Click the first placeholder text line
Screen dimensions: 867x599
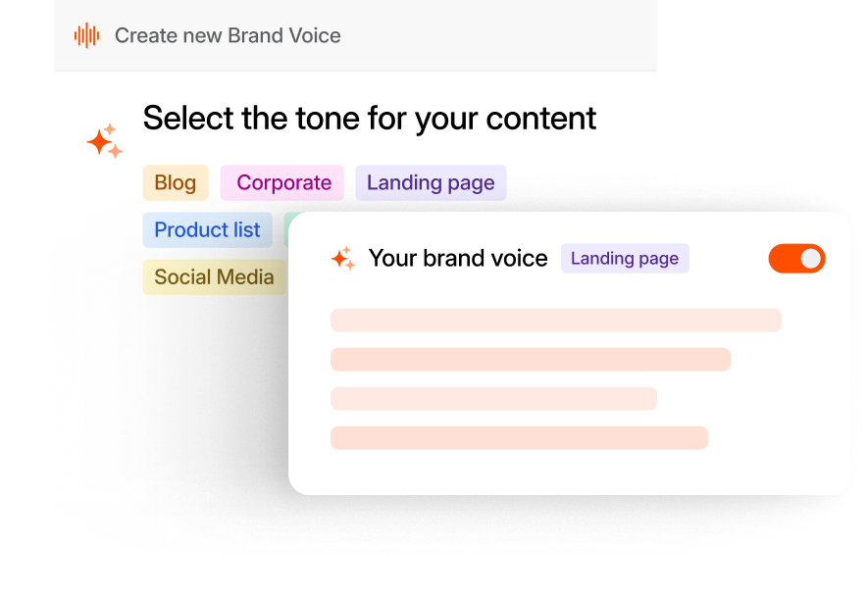pos(555,320)
